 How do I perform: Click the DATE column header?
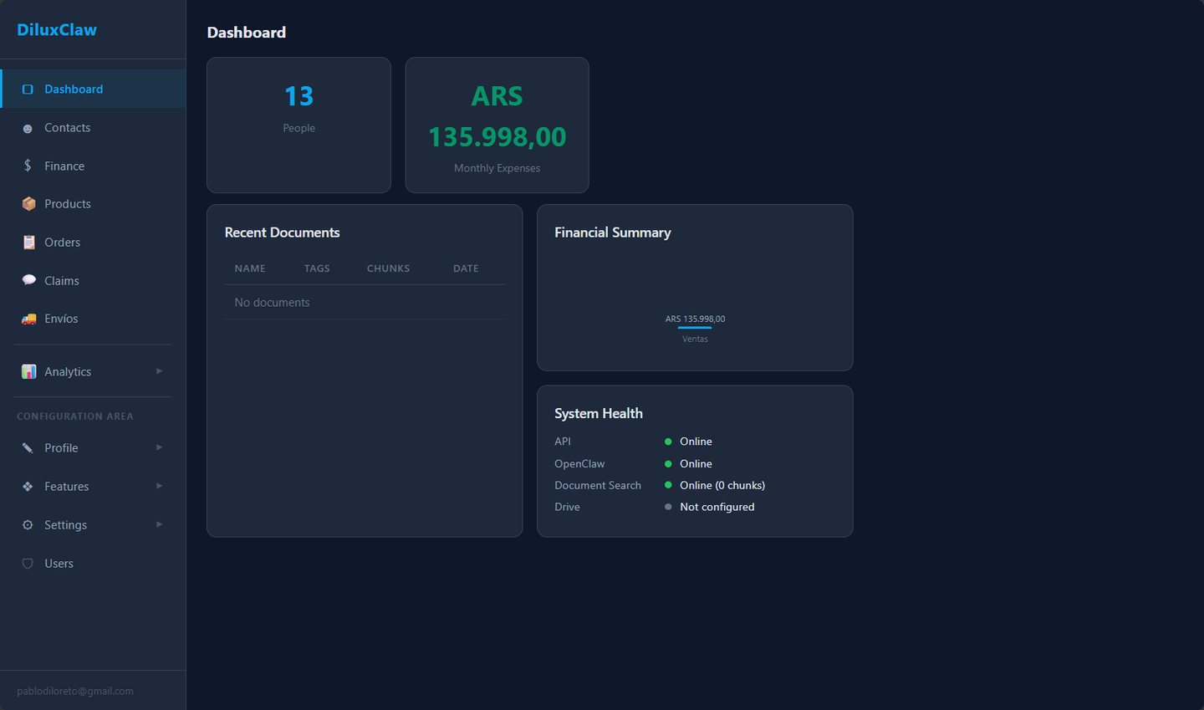pos(466,268)
